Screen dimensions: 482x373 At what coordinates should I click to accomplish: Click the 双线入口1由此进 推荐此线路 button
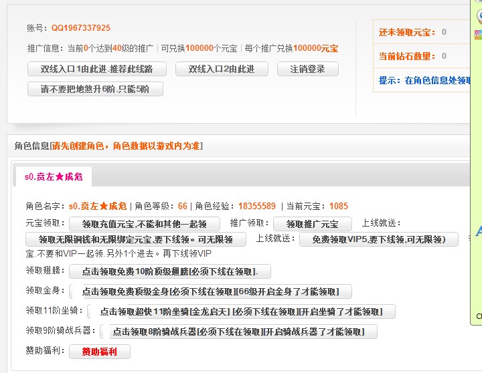pos(97,69)
